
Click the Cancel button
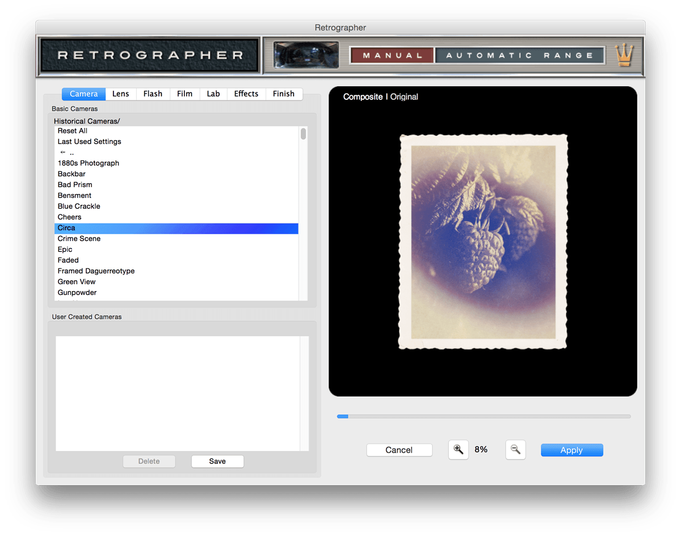pos(399,450)
